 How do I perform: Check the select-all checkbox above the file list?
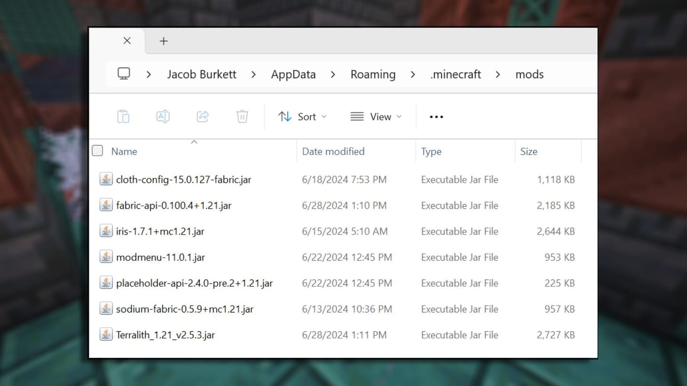pyautogui.click(x=97, y=150)
